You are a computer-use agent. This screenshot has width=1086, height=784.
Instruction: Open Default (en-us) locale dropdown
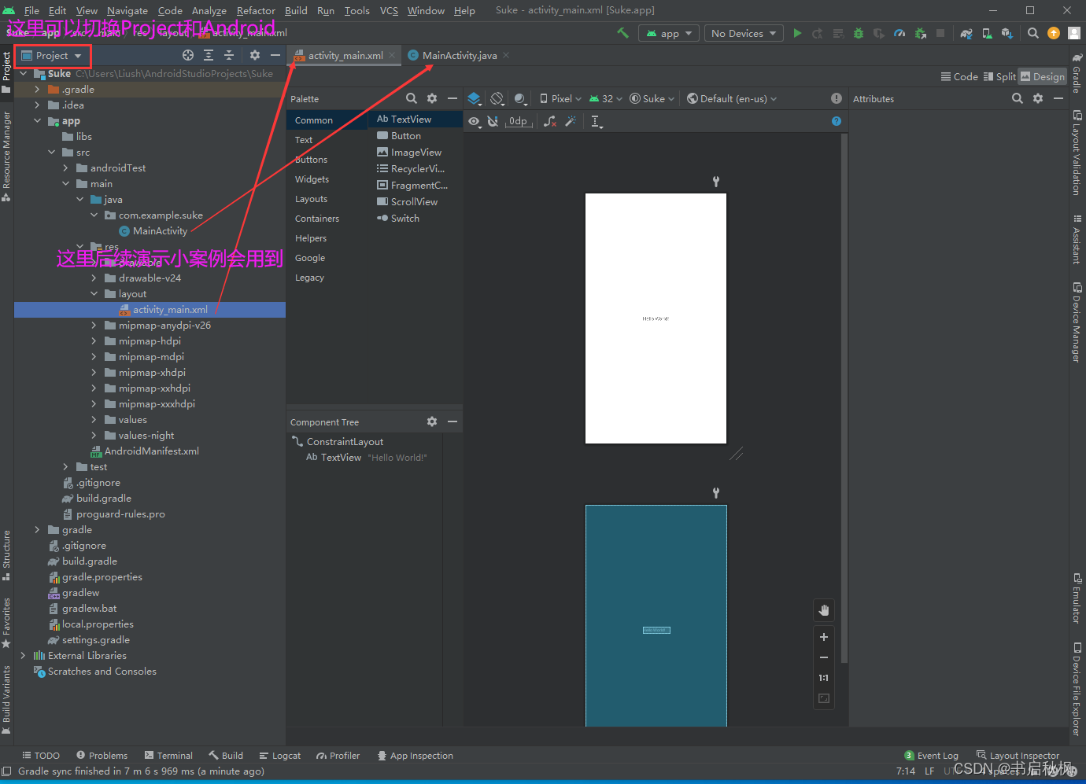(x=732, y=98)
